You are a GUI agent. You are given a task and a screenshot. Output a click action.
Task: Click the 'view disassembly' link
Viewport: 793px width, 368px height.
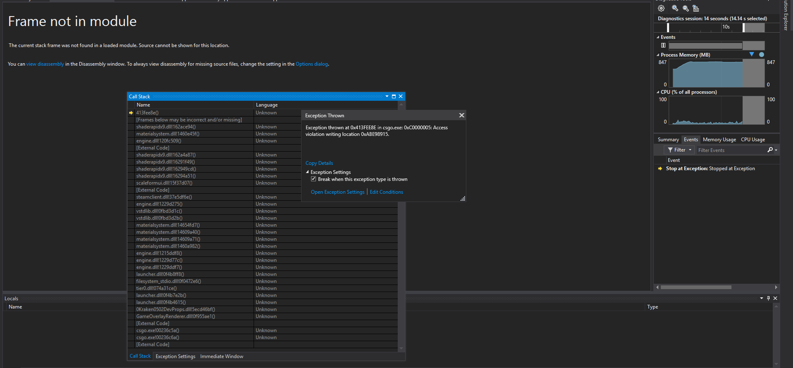pos(45,64)
